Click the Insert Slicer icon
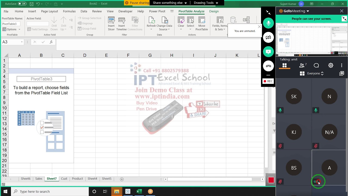 pyautogui.click(x=111, y=20)
